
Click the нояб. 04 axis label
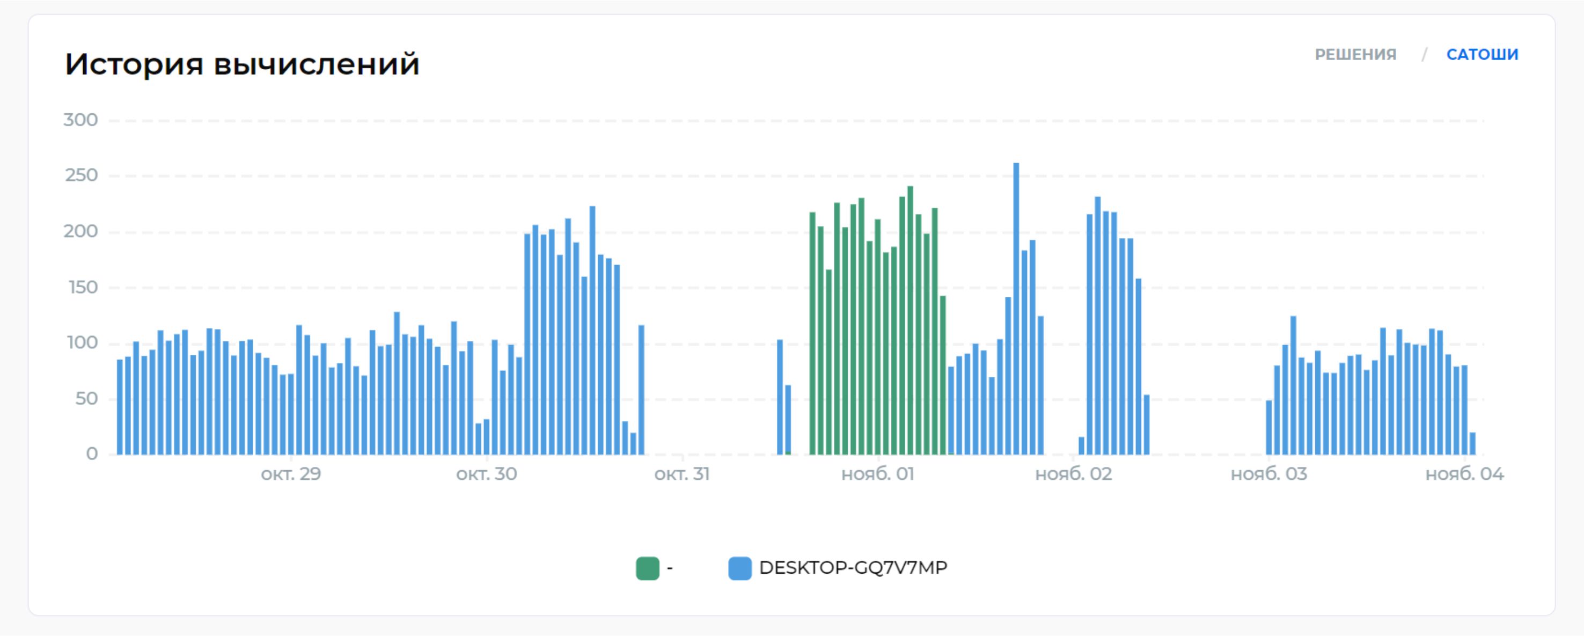click(x=1464, y=474)
